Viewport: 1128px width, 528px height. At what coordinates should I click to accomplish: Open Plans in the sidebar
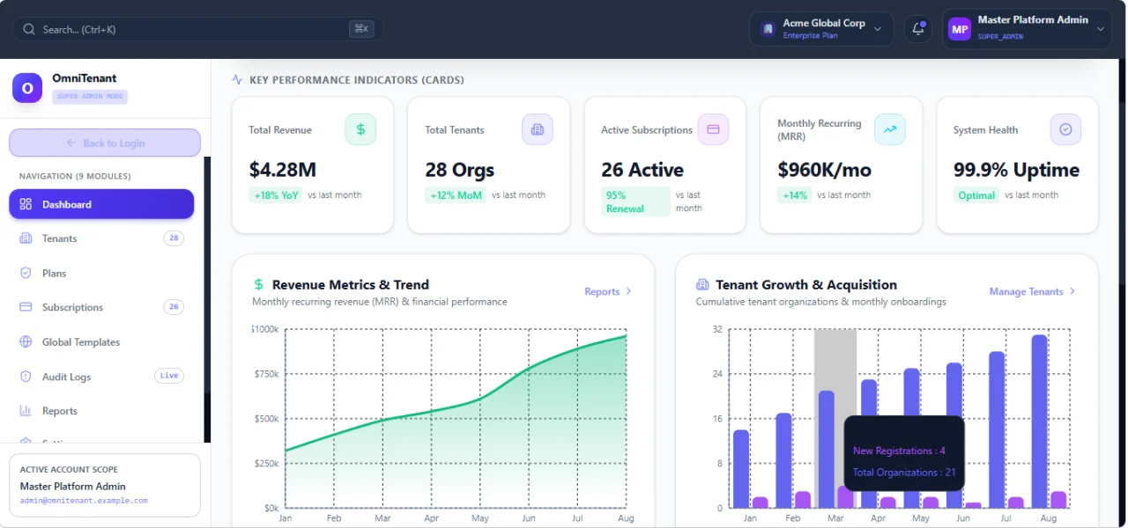point(101,273)
